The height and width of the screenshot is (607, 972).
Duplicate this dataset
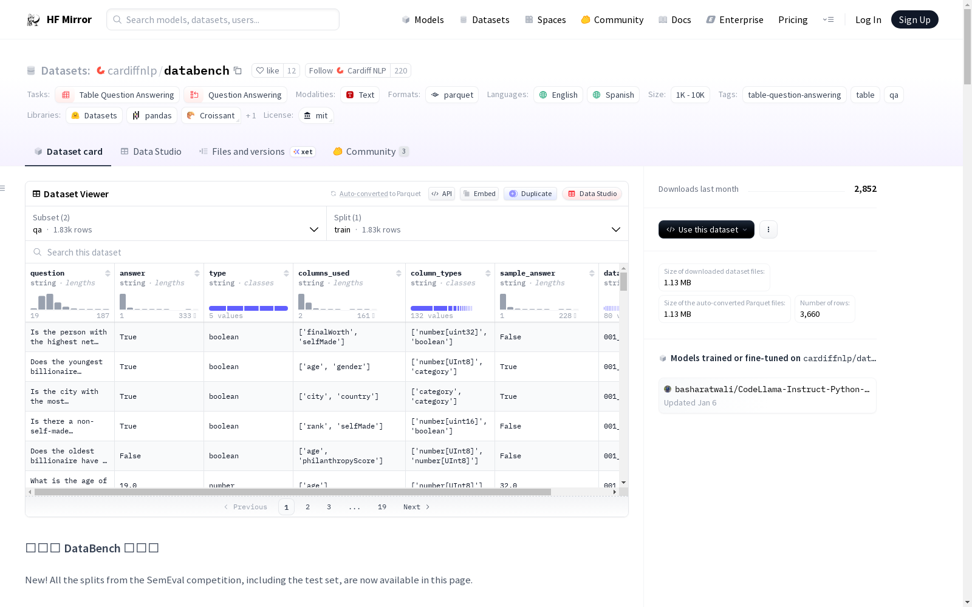530,194
